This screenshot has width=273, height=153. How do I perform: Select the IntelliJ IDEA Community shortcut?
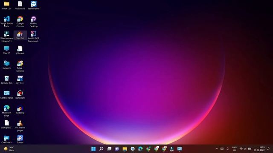(33, 37)
